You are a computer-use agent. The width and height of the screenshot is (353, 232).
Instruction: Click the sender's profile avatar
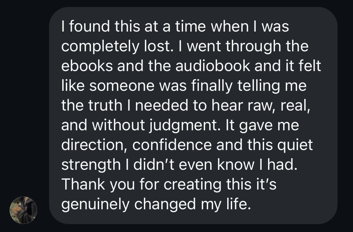coord(23,210)
